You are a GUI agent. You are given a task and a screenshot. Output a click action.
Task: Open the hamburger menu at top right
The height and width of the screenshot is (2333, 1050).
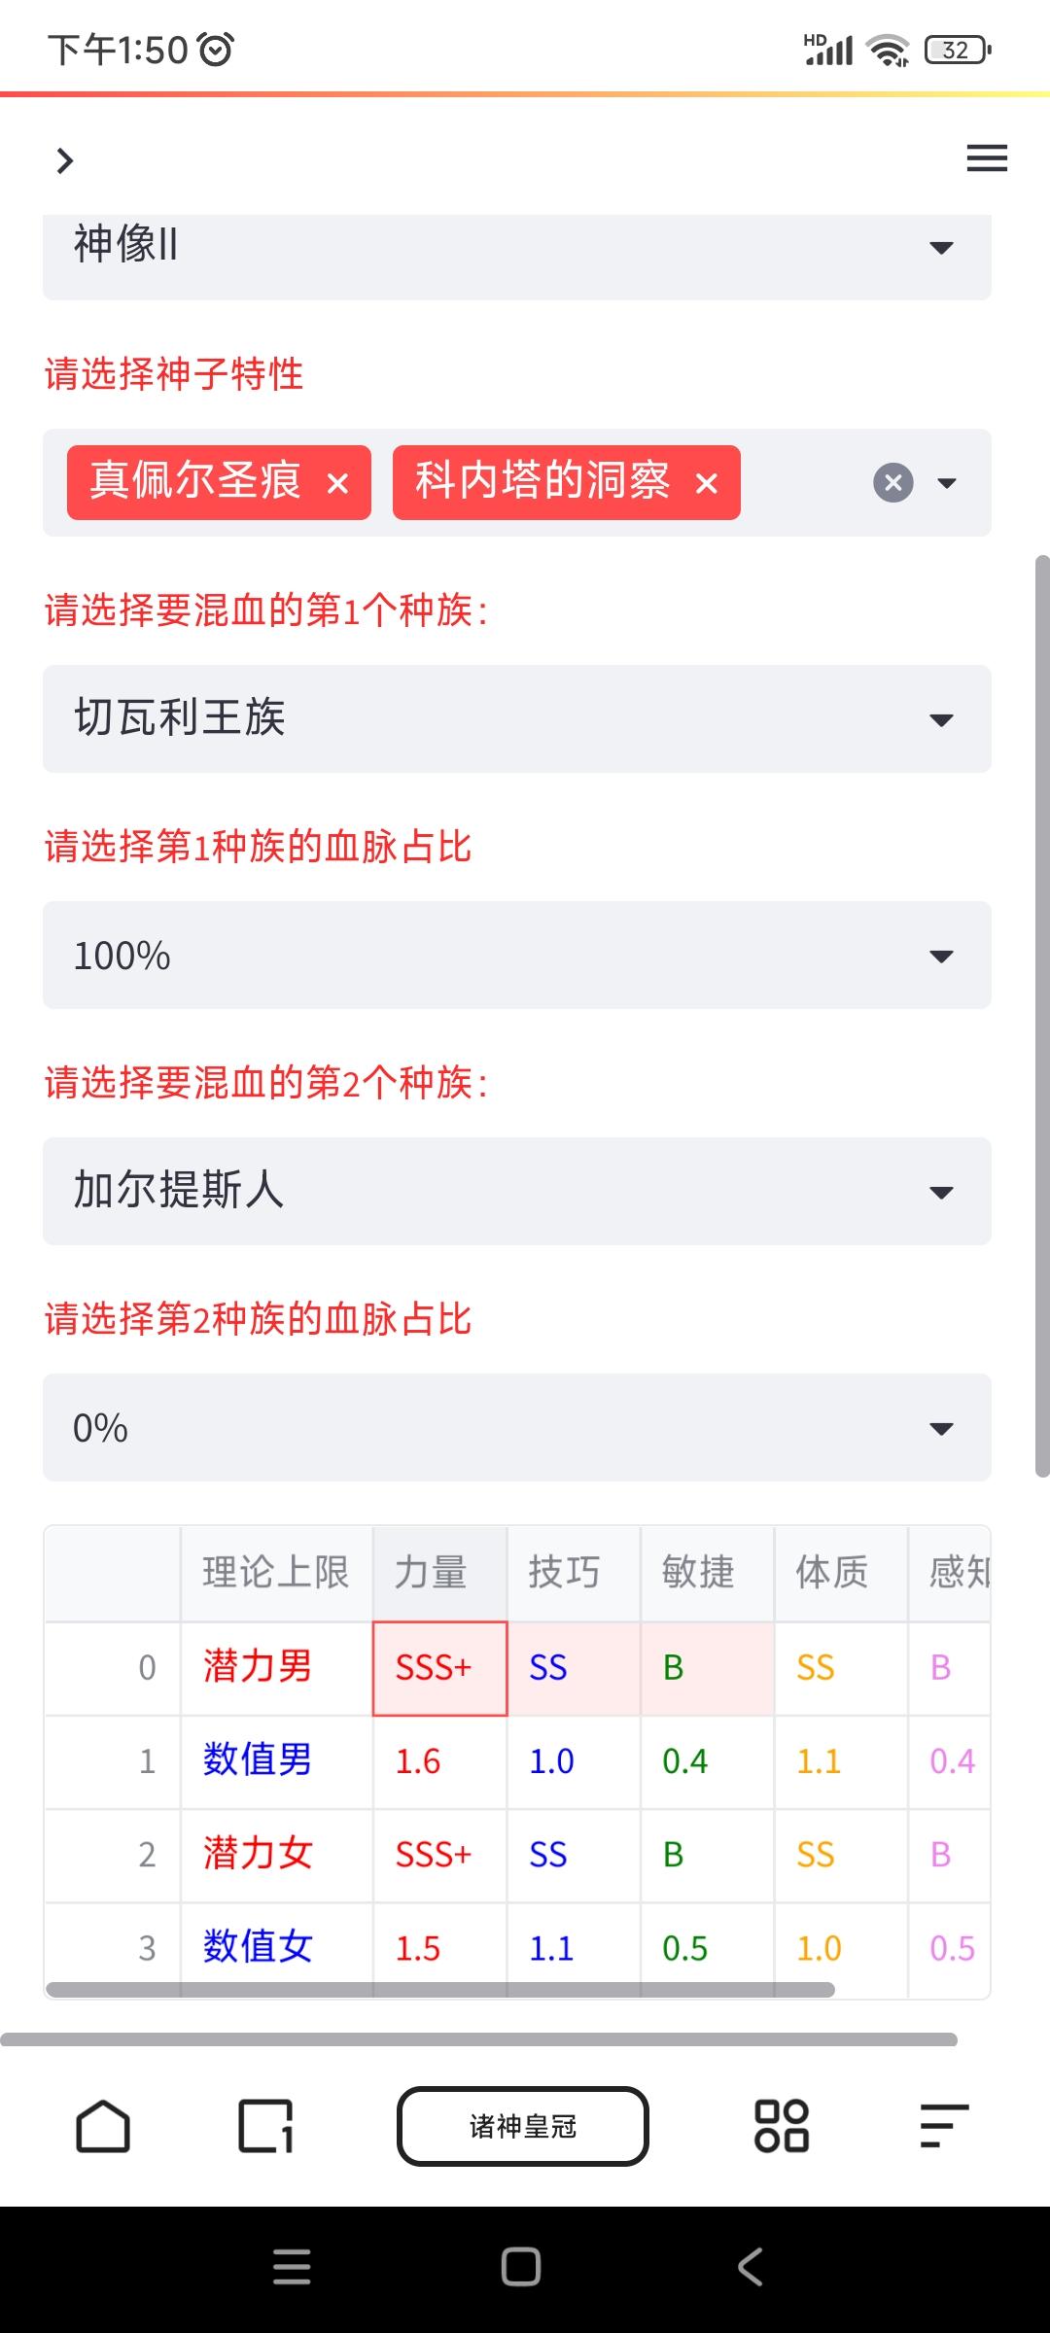(x=987, y=158)
